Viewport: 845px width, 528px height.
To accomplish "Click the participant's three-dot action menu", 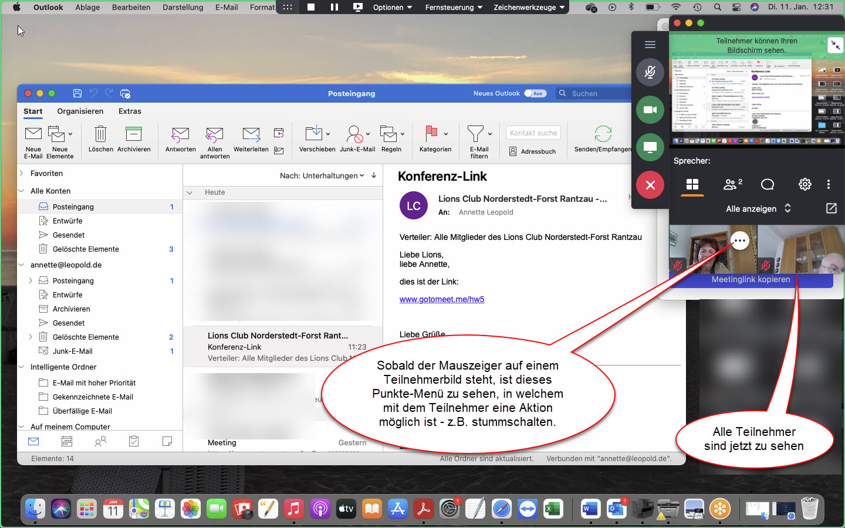I will click(740, 241).
